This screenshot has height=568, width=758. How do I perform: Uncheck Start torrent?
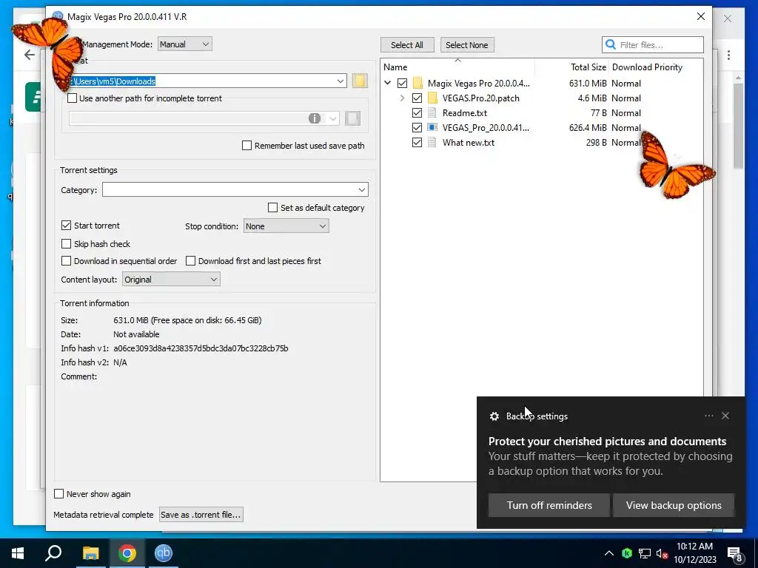(66, 226)
